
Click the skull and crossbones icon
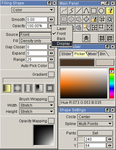tap(86, 38)
